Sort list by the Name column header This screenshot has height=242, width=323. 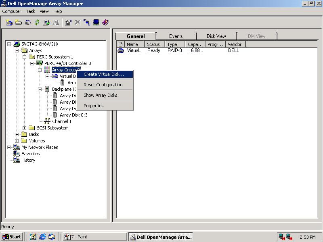(x=134, y=44)
